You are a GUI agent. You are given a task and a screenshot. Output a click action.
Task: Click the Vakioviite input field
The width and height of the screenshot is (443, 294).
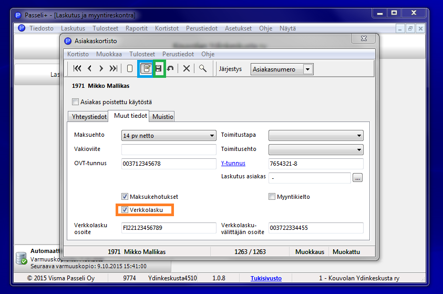pyautogui.click(x=169, y=149)
